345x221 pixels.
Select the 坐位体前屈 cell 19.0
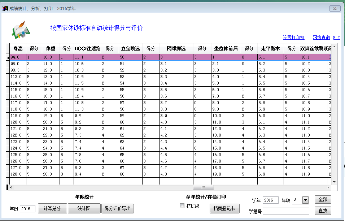[226, 174]
